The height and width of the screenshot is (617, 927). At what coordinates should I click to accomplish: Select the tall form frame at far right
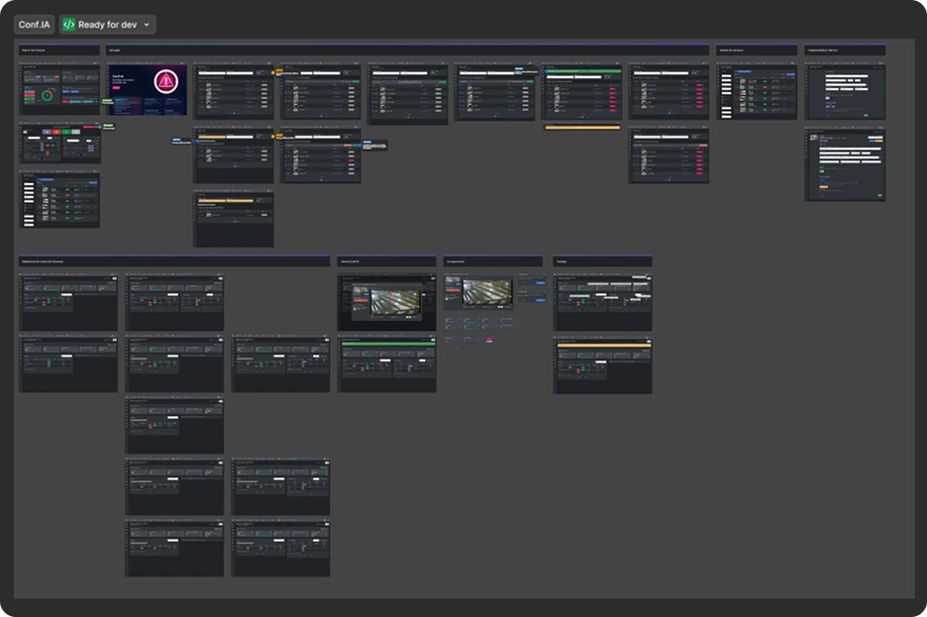tap(845, 165)
